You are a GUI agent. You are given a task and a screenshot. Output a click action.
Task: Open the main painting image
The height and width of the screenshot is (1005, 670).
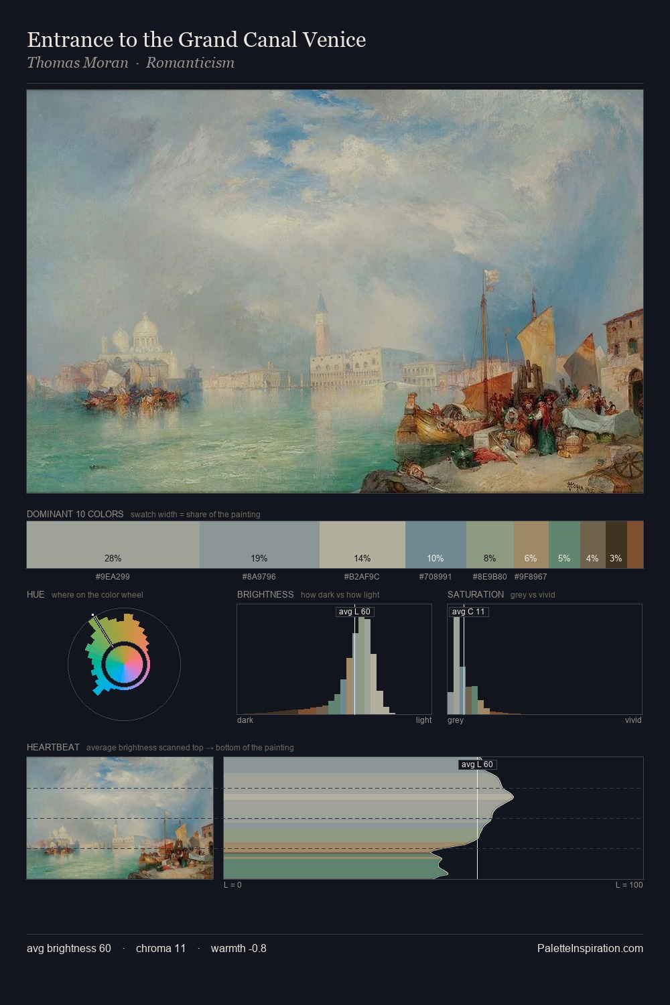pos(335,291)
